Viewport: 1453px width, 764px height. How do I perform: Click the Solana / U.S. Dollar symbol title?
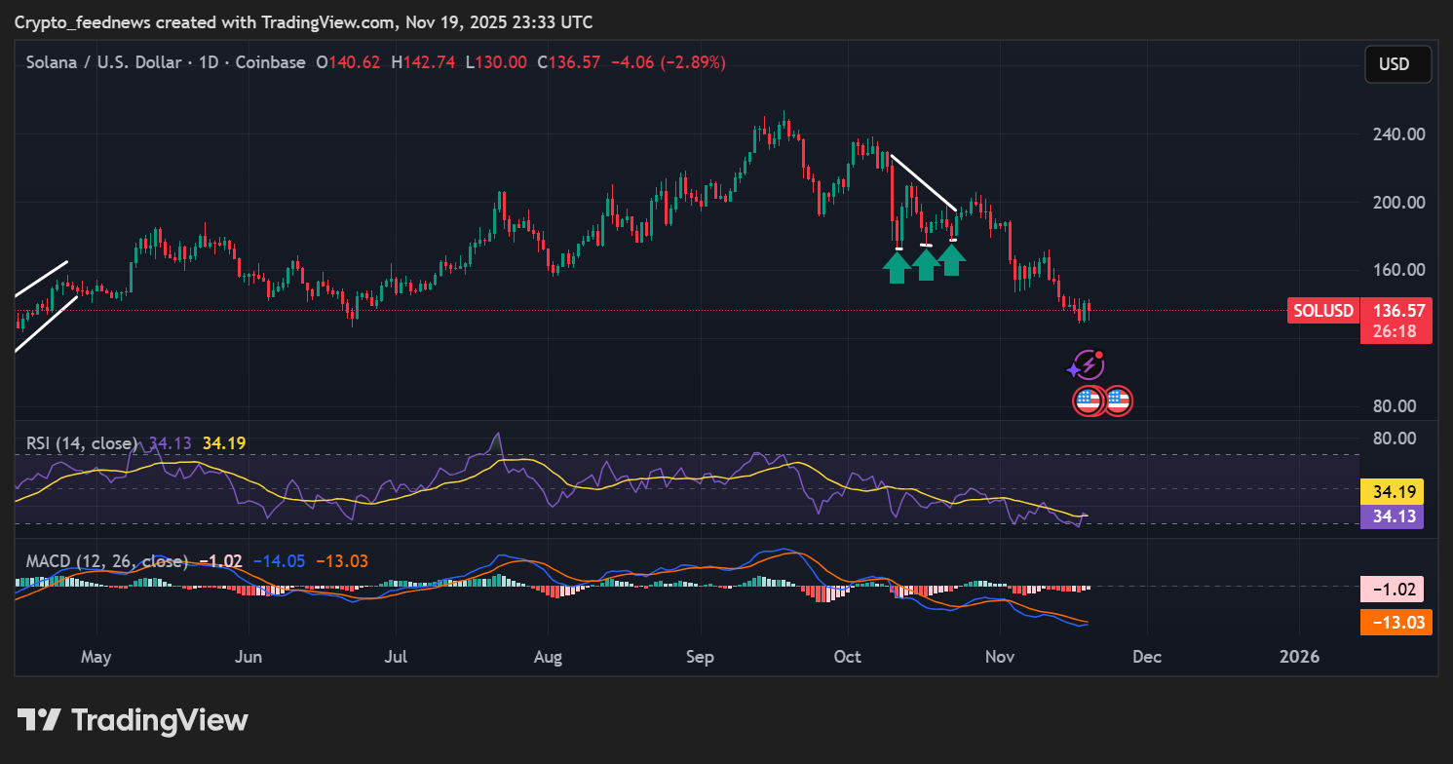(108, 62)
